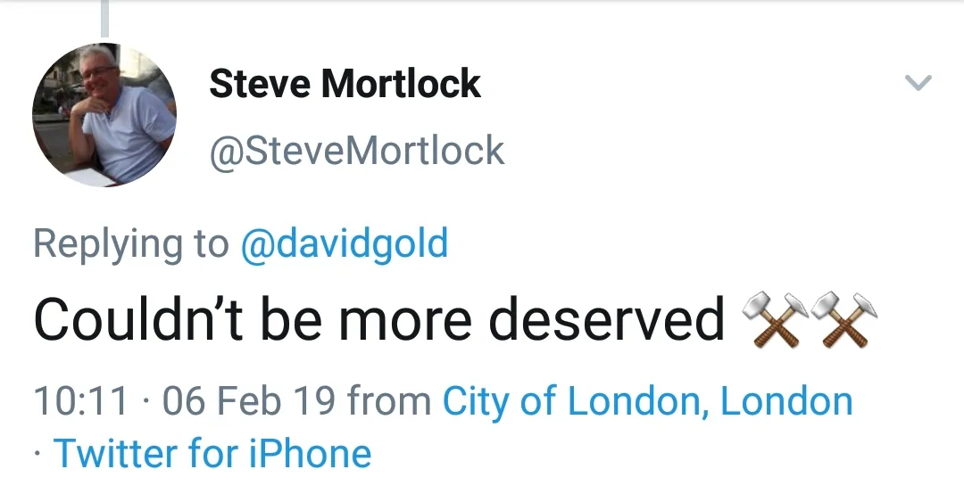Select the @SteveMortlock handle
This screenshot has height=502, width=964.
(356, 151)
